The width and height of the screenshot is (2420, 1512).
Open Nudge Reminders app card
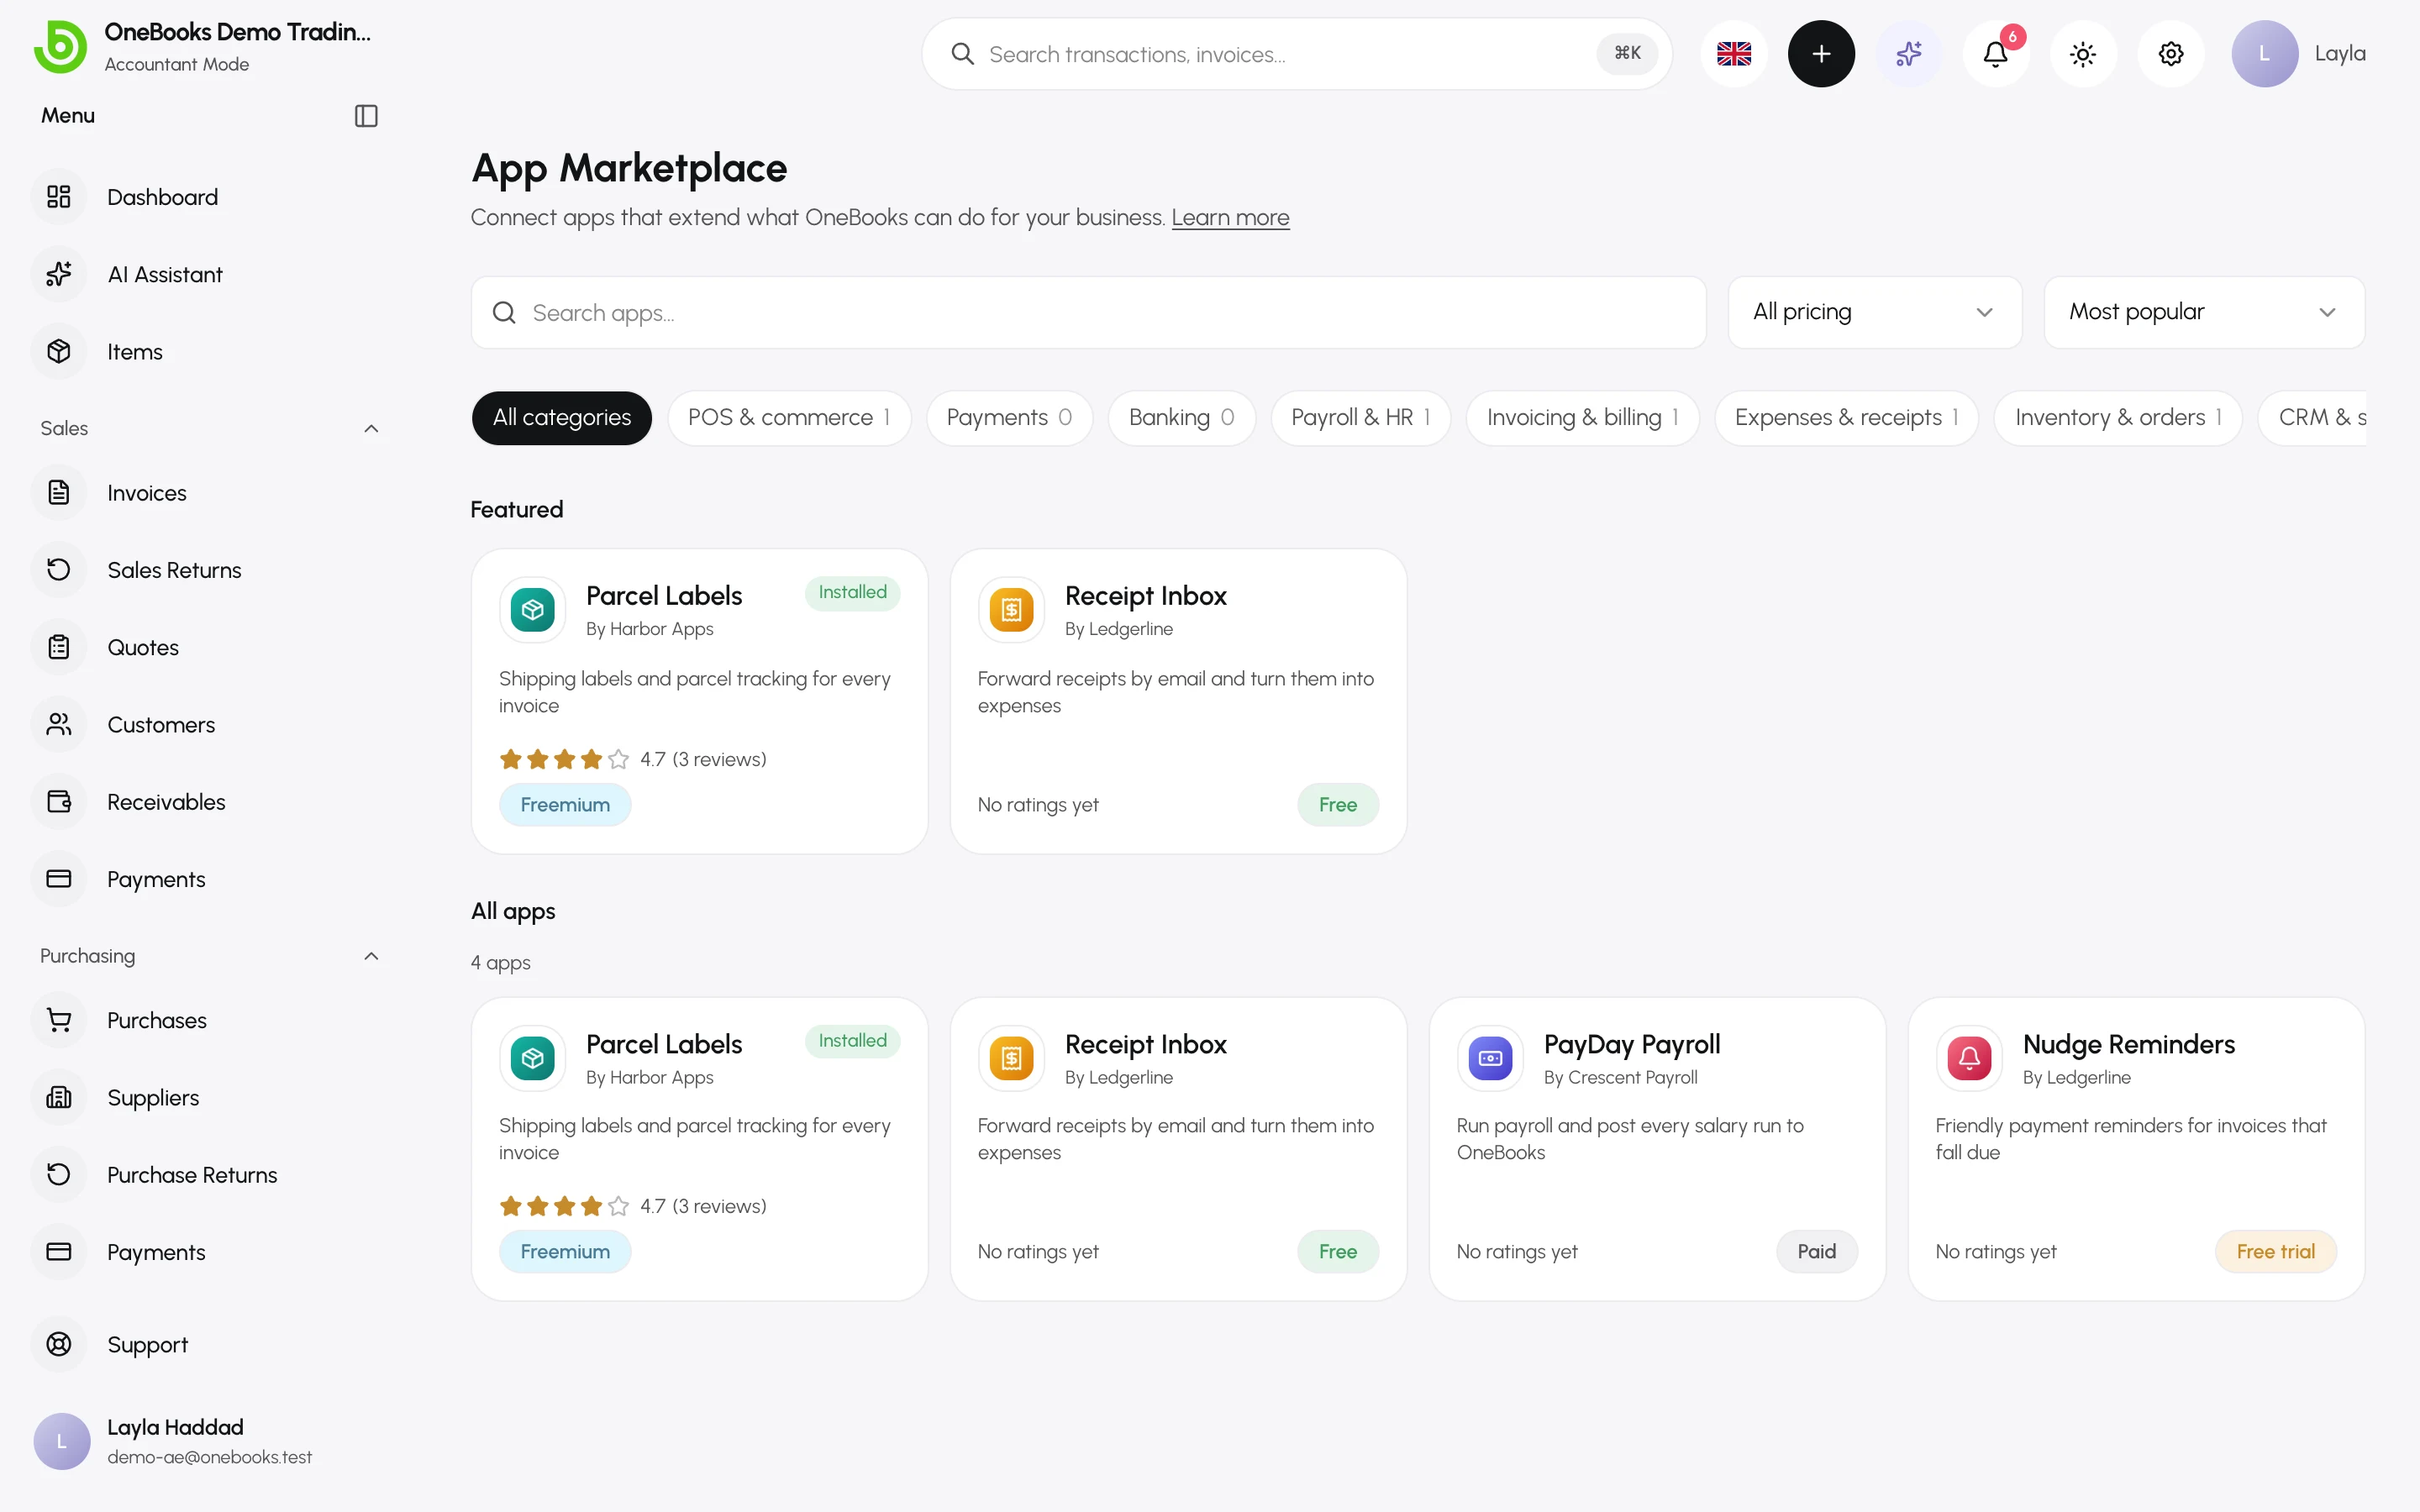tap(2136, 1149)
